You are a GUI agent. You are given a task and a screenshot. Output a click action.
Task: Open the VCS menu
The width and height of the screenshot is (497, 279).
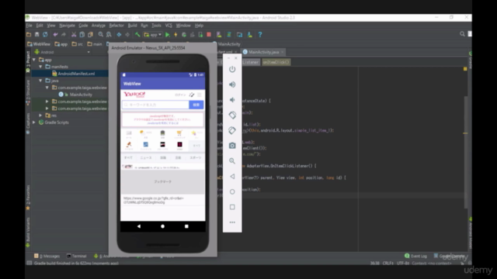[169, 26]
